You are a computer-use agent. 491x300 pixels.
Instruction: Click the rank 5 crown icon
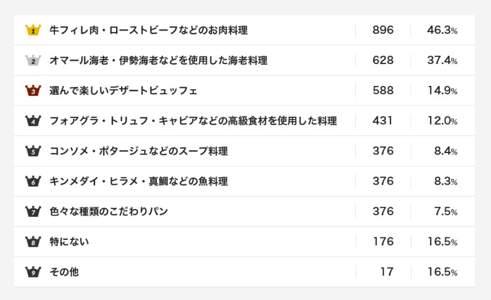[33, 151]
